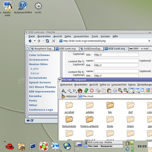The height and width of the screenshot is (152, 152).
Task: Switch to KDE-Look.org - Mozilla taskbar entry
Action: 103,142
